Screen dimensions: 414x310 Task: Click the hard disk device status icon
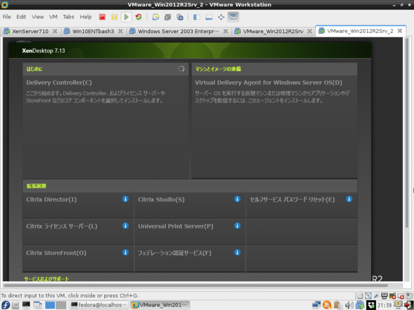[360, 296]
